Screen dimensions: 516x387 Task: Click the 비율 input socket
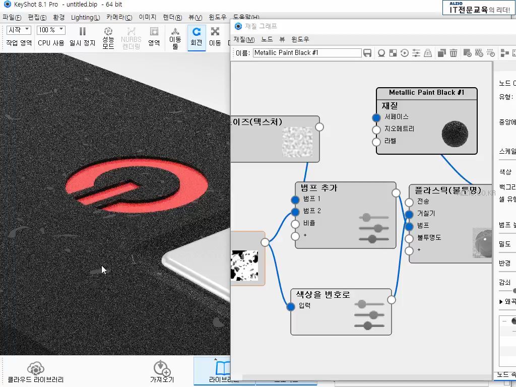point(295,224)
